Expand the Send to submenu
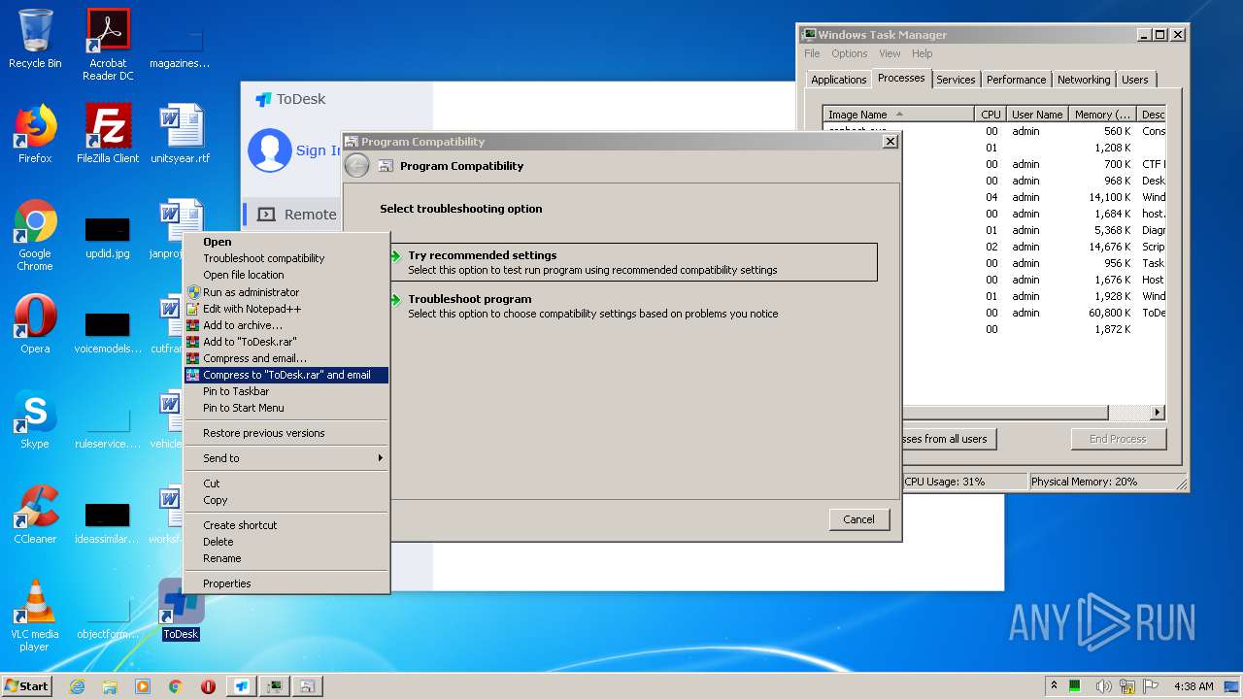 [286, 458]
